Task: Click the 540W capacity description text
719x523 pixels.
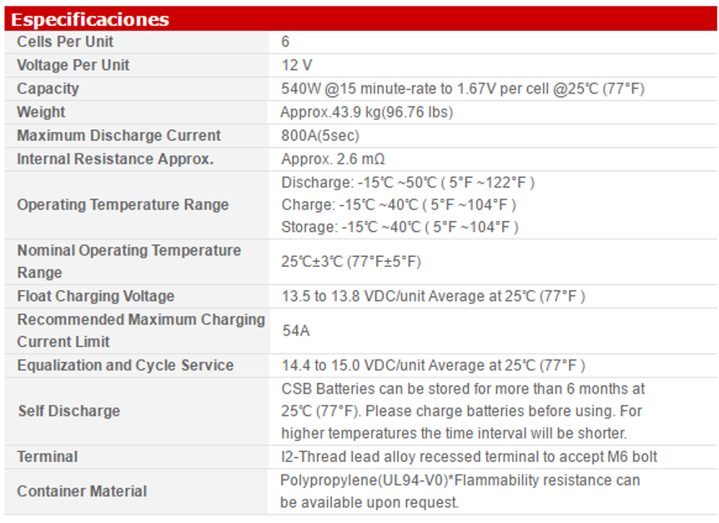Action: point(463,88)
